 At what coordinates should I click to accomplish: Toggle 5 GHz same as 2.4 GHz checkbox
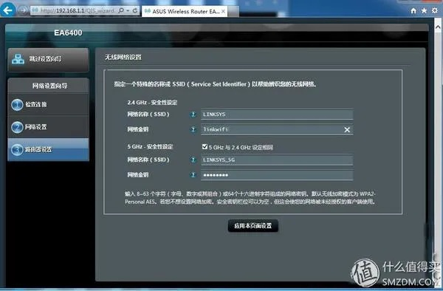pyautogui.click(x=205, y=147)
